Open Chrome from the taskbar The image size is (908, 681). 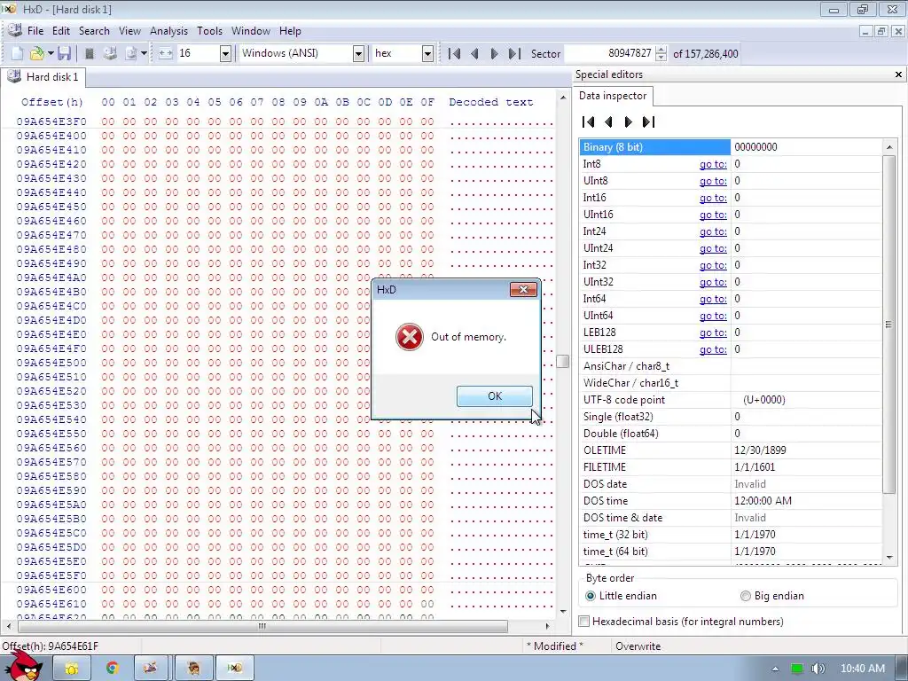pyautogui.click(x=112, y=669)
